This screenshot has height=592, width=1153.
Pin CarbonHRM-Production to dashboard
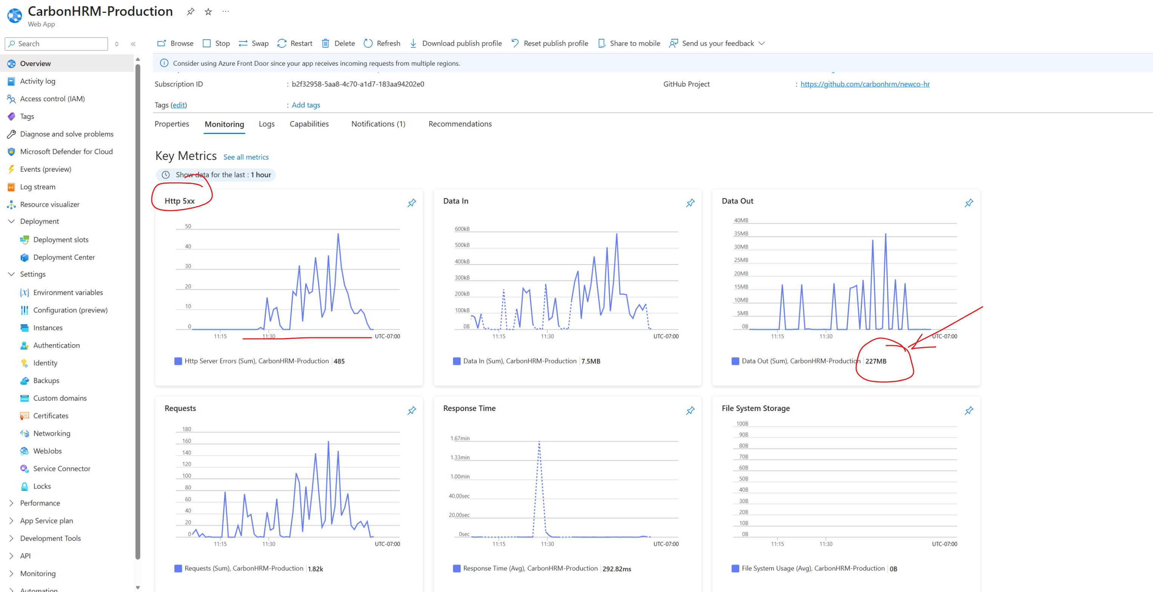pos(190,12)
